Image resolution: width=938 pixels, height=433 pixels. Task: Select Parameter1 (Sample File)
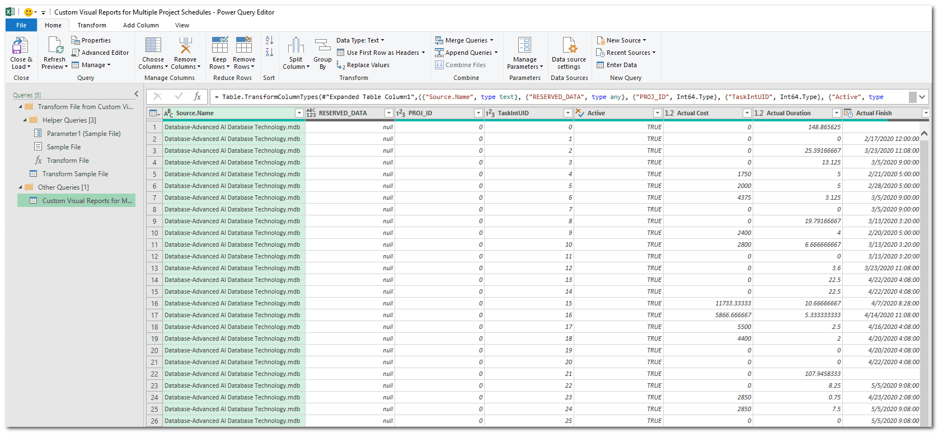click(83, 134)
